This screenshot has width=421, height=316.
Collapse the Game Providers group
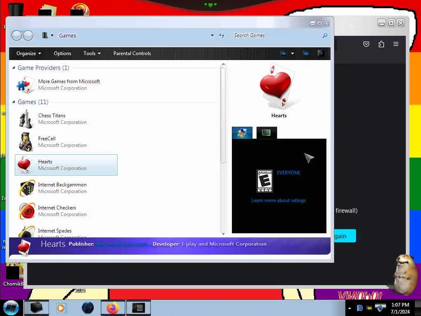pos(14,68)
